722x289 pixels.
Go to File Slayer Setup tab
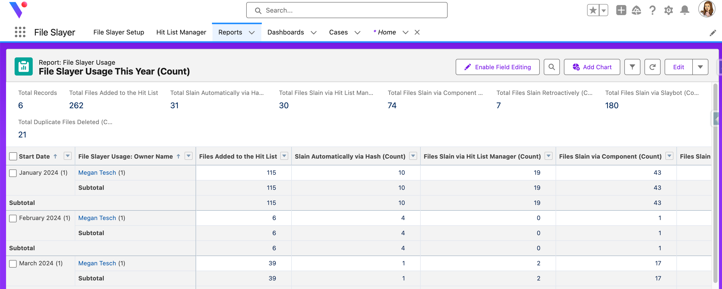[x=119, y=32]
